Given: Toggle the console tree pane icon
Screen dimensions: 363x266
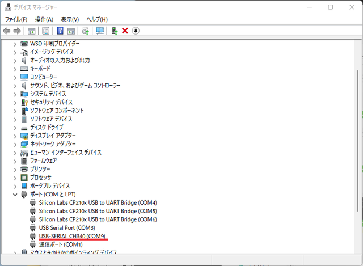Looking at the screenshot, I should (31, 31).
